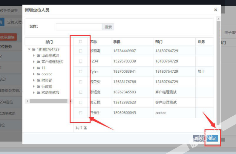Image resolution: width=236 pixels, height=154 pixels.
Task: Click the cccccc folder icon
Action: pos(39,74)
